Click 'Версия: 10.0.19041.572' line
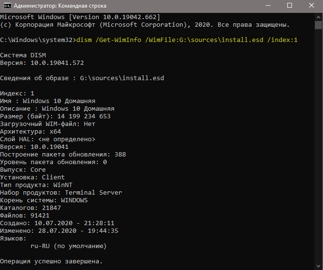Viewport: 323px width, 270px height. (x=42, y=63)
